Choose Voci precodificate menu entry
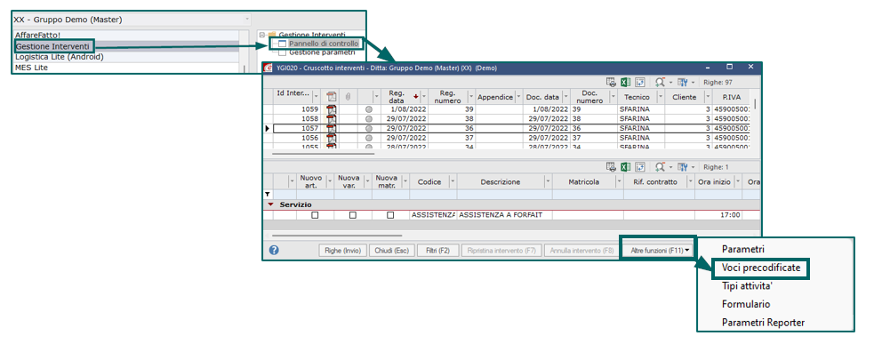The width and height of the screenshot is (874, 344). [761, 268]
